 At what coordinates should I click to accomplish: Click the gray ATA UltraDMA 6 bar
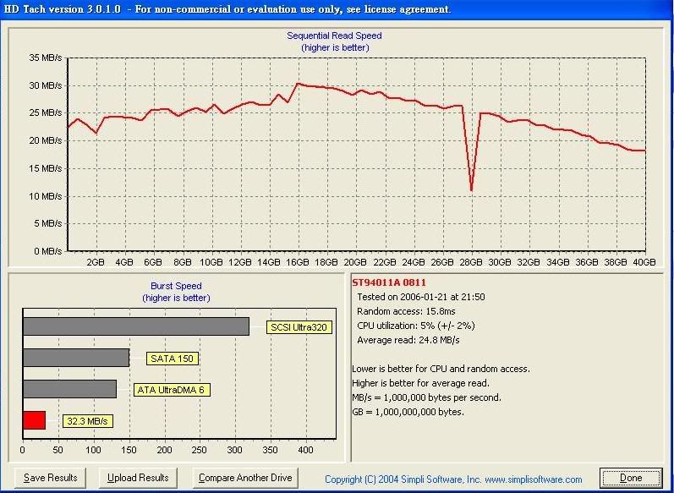click(x=69, y=389)
